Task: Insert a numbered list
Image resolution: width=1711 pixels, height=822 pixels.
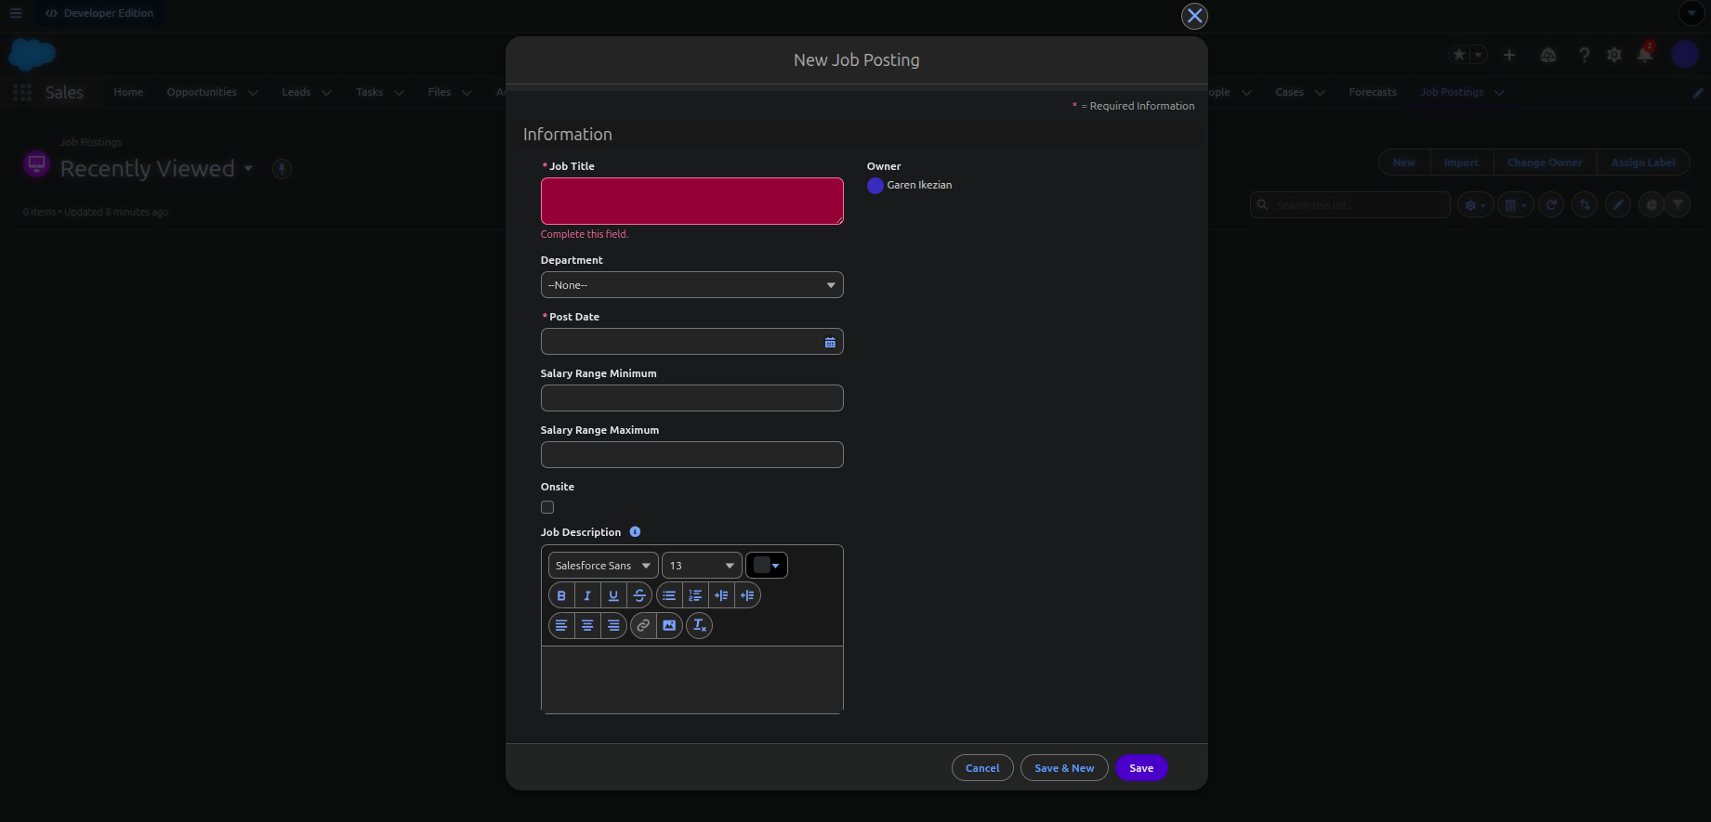Action: (695, 595)
